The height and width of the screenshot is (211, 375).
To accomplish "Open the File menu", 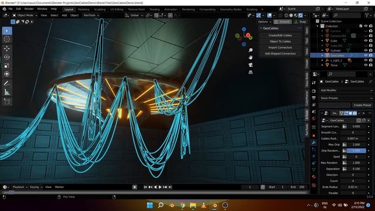I will point(11,9).
